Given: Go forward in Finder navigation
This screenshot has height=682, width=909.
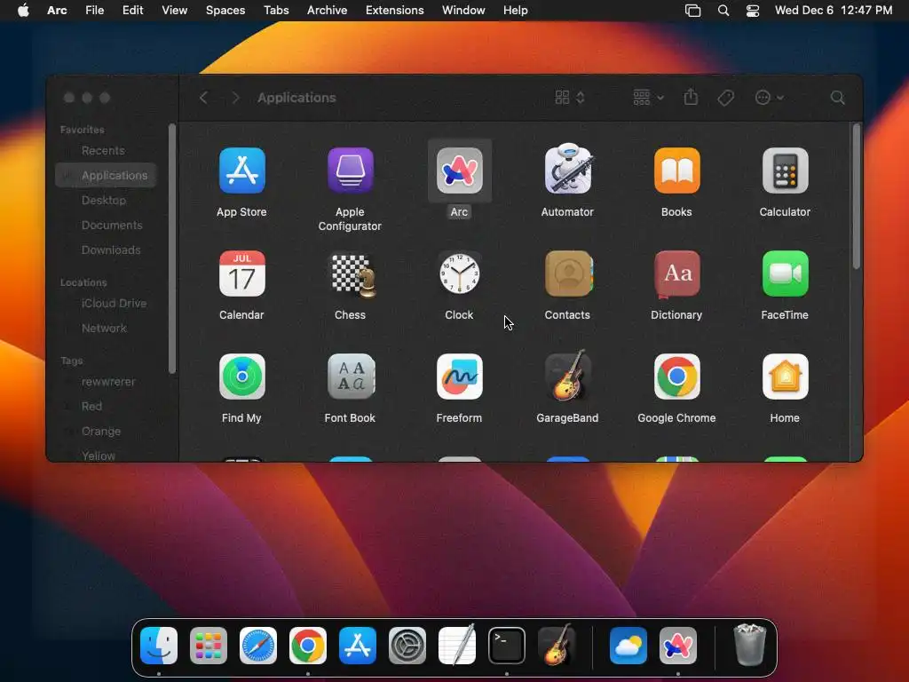Looking at the screenshot, I should [x=235, y=98].
